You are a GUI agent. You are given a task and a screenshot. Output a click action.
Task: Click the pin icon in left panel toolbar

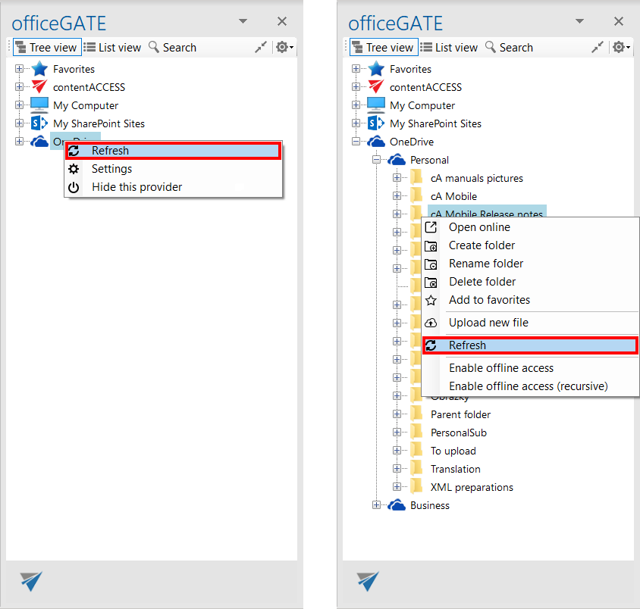(x=261, y=47)
